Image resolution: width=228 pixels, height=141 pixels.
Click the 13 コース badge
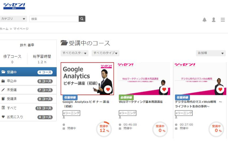44,108
